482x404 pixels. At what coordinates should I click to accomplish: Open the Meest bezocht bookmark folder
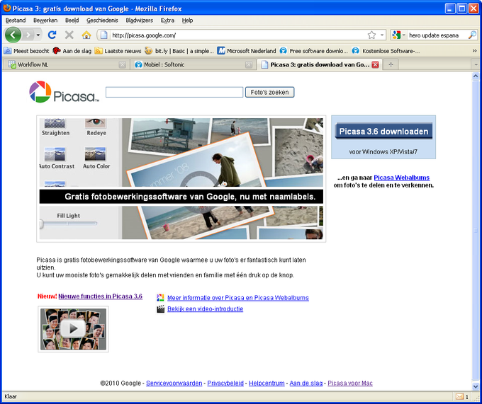click(x=27, y=51)
